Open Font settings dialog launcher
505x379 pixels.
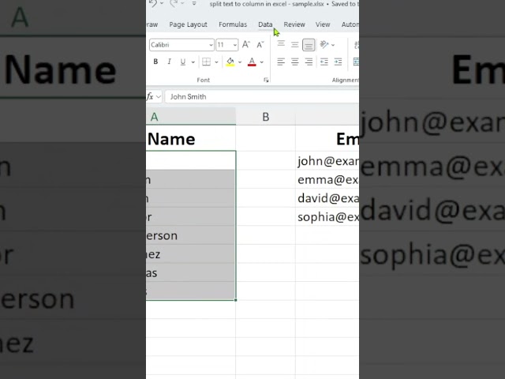(x=266, y=80)
